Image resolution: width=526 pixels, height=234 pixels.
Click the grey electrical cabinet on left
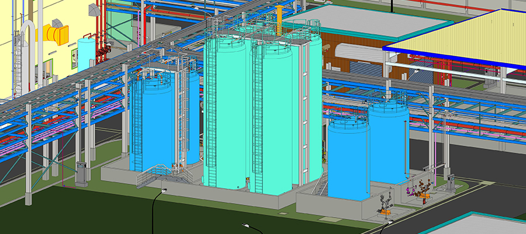click(x=81, y=173)
